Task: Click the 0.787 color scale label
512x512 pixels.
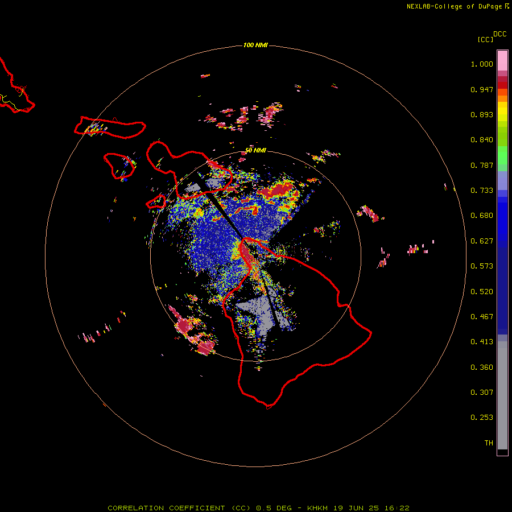Action: [x=482, y=165]
